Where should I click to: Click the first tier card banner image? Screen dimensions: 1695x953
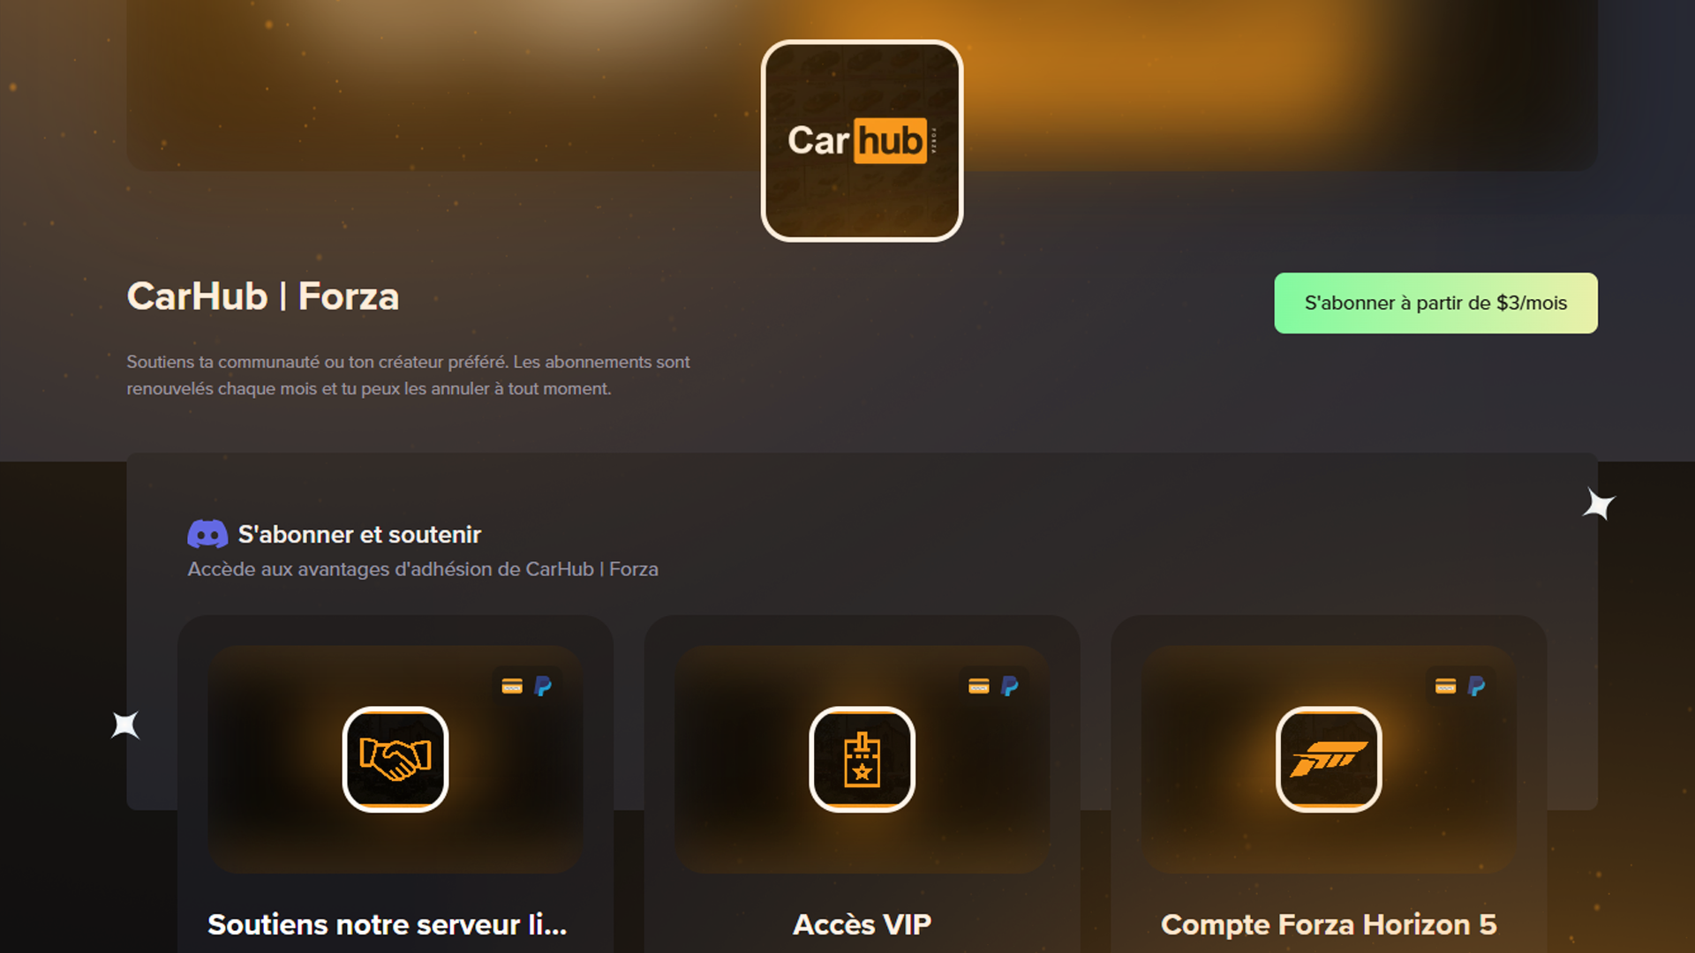[395, 759]
